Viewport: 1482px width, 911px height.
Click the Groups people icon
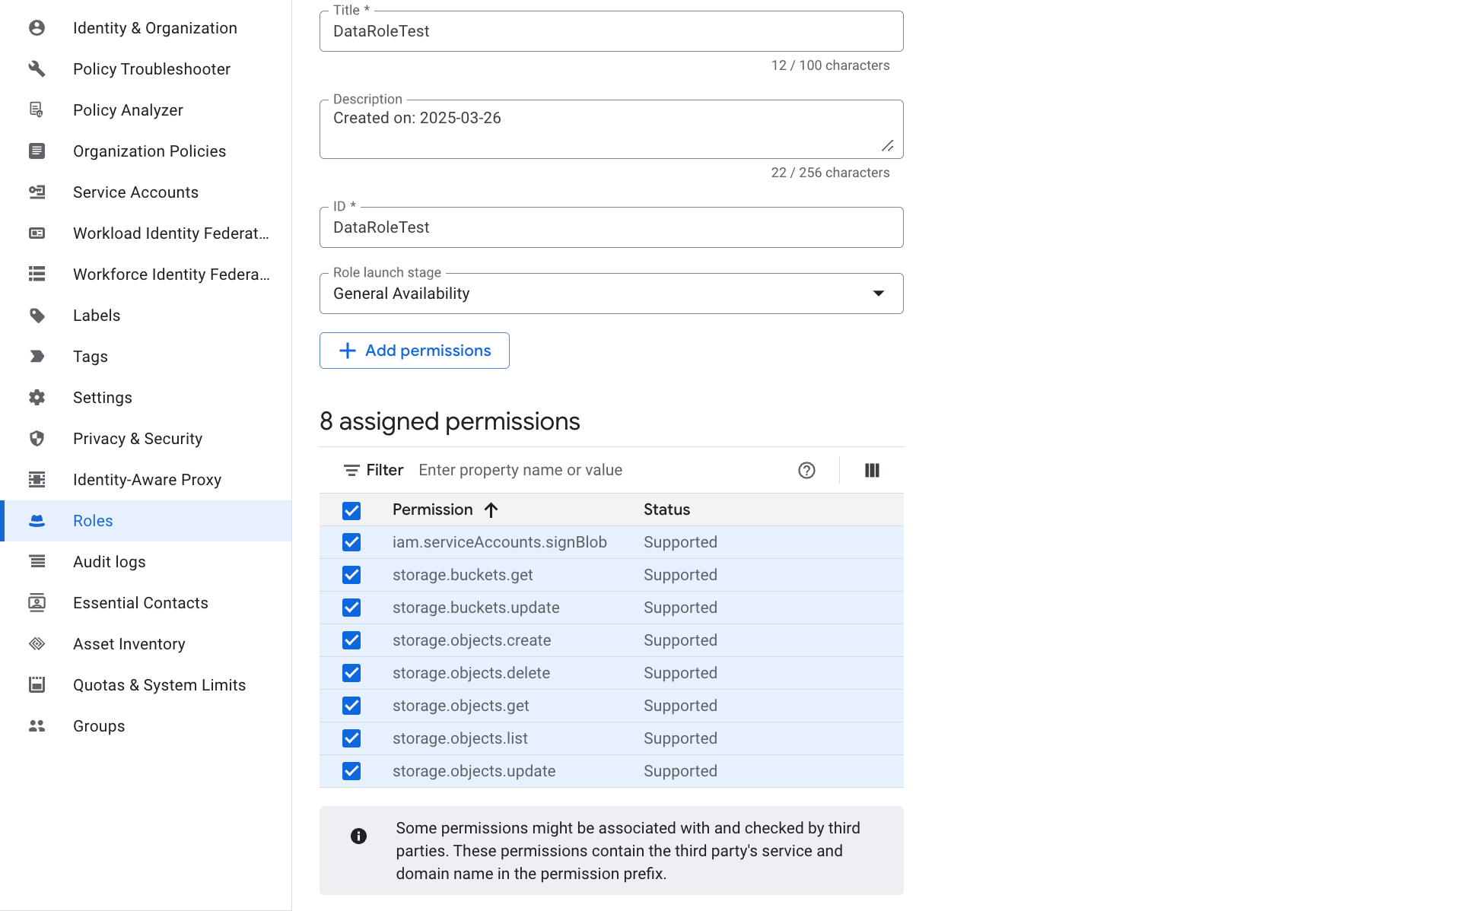coord(37,726)
